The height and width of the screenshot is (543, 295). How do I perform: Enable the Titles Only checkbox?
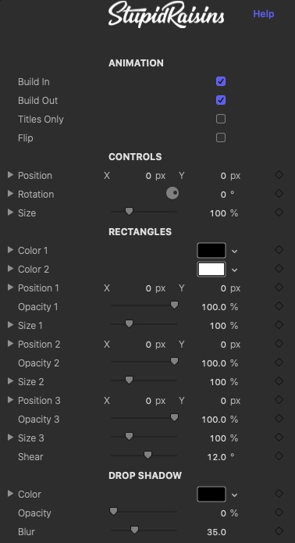tap(221, 119)
